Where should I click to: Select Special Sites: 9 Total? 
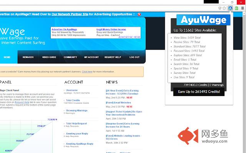[x=186, y=68]
